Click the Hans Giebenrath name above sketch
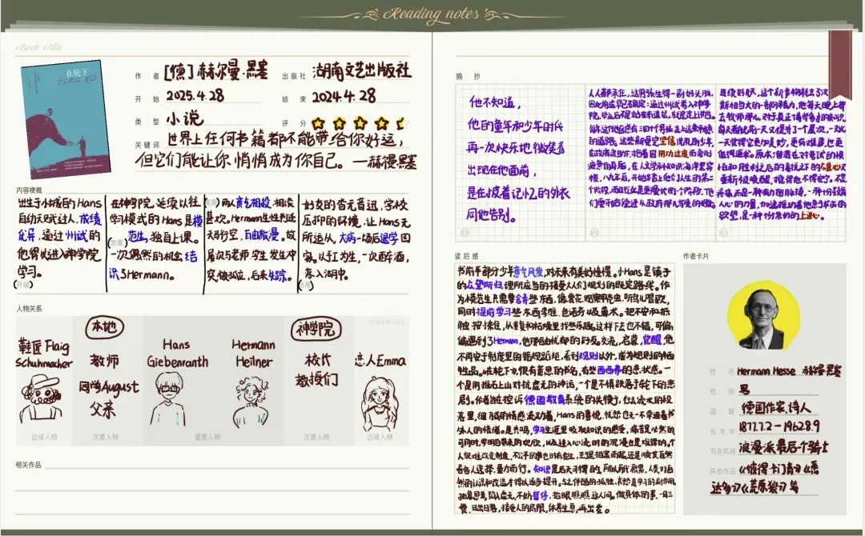The height and width of the screenshot is (536, 865). click(x=178, y=353)
